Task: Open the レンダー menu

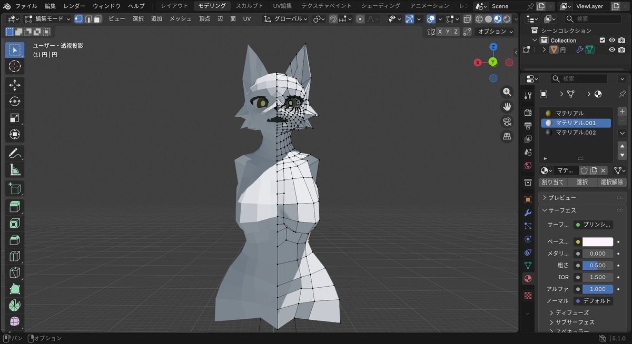Action: [x=75, y=6]
